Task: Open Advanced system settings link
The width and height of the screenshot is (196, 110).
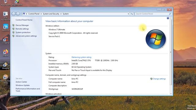Action: click(x=26, y=36)
